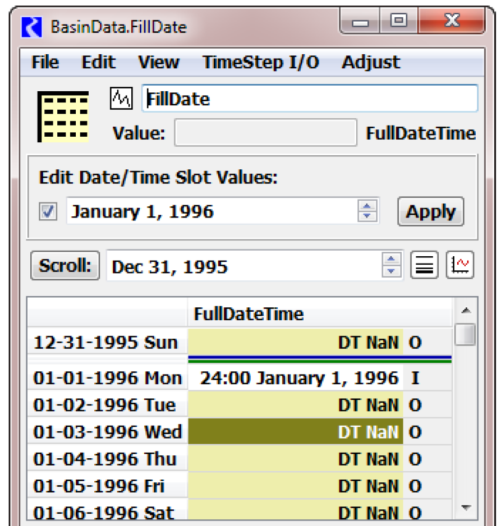Viewport: 501px width, 526px height.
Task: Open the Adjust menu
Action: 371,62
